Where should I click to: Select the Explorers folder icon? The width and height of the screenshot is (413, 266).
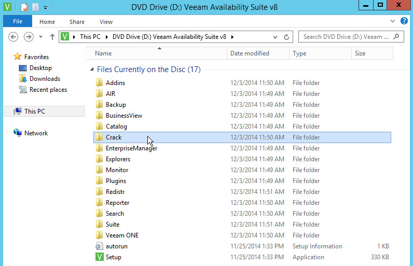click(99, 159)
